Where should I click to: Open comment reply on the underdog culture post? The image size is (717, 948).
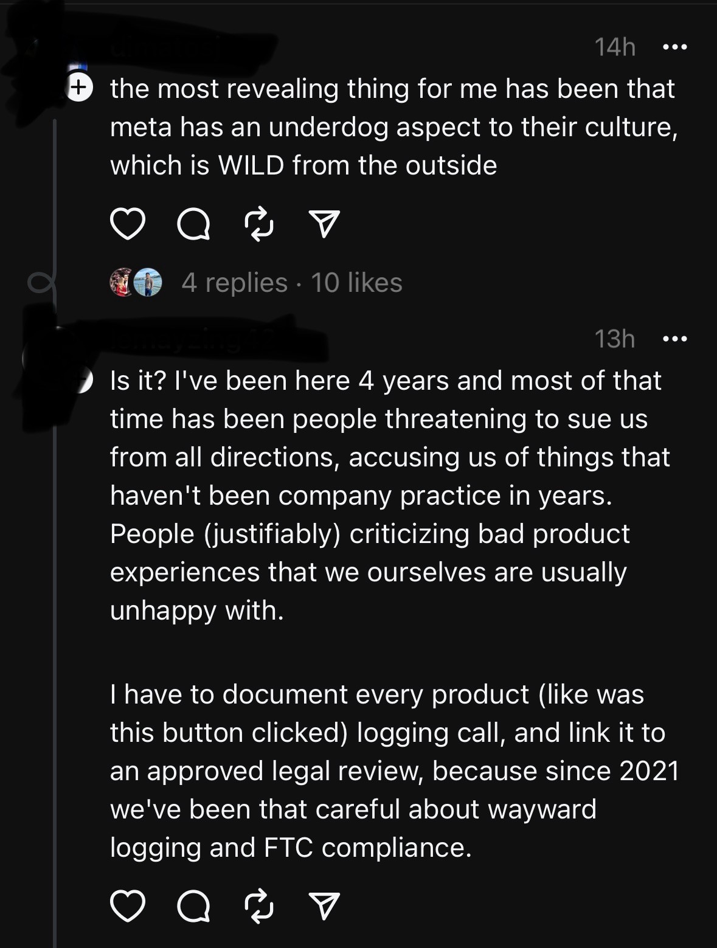pos(193,224)
